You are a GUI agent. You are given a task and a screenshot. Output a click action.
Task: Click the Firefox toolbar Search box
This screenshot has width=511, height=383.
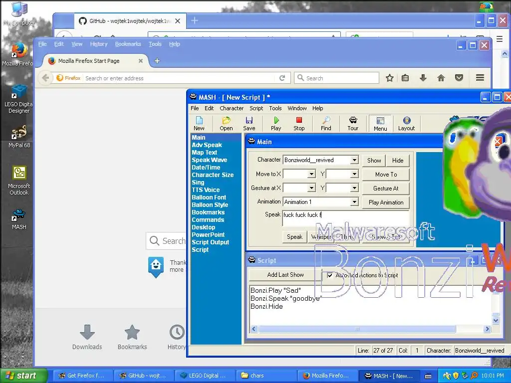coord(337,78)
